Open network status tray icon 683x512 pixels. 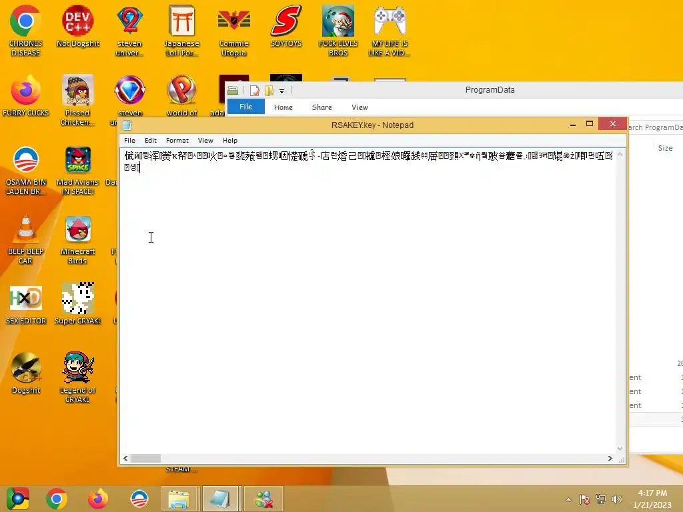pyautogui.click(x=601, y=499)
